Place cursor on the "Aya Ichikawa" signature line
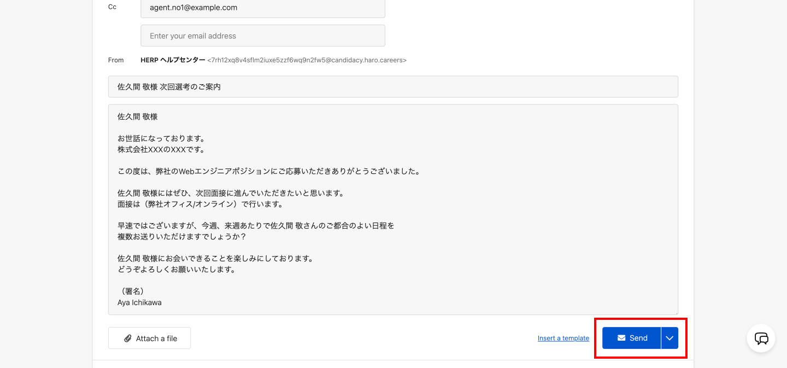 tap(139, 302)
